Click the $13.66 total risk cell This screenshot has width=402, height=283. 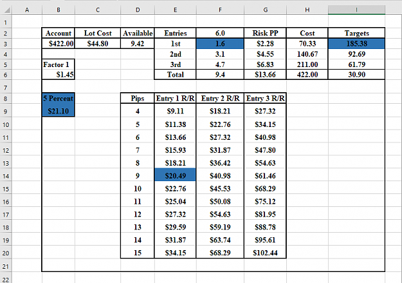(x=266, y=75)
